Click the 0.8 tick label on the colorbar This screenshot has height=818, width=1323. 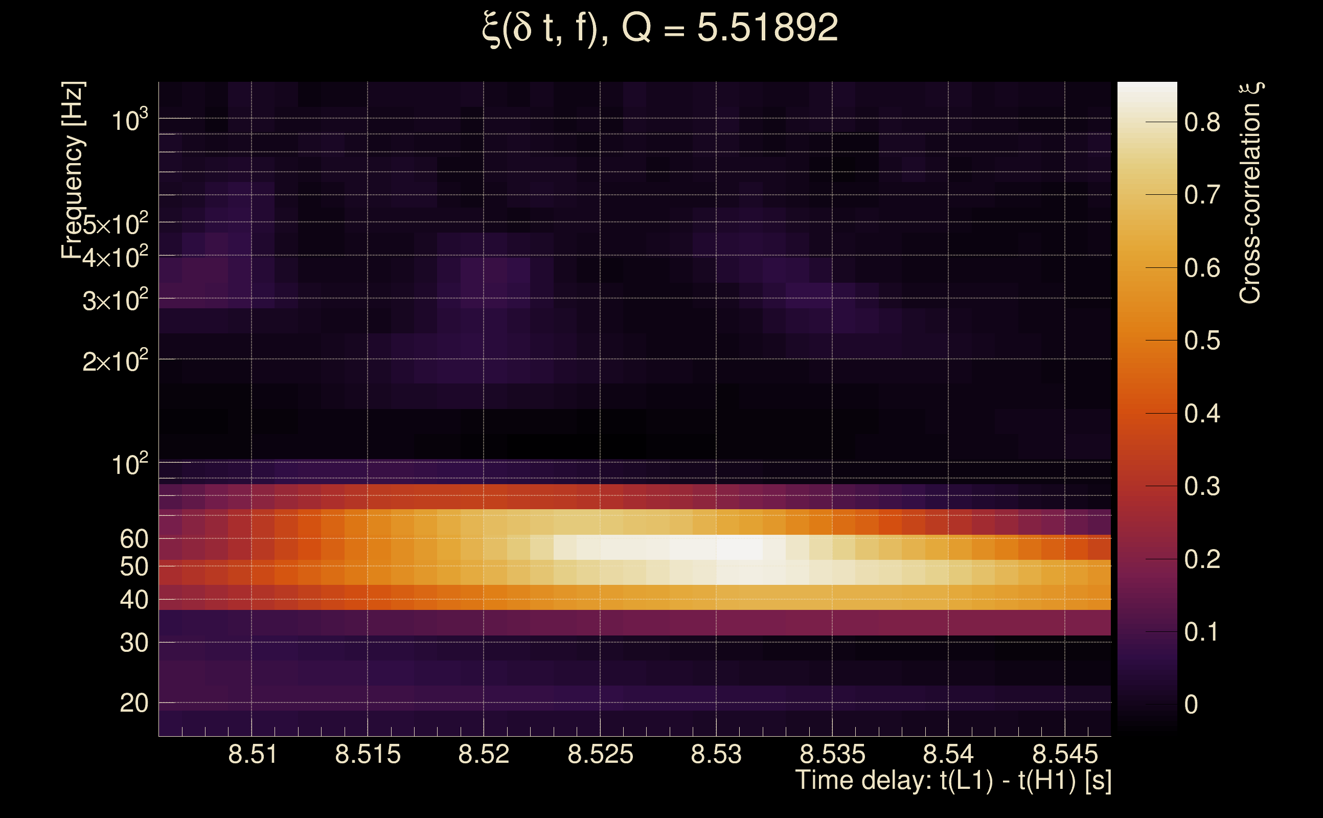1202,123
